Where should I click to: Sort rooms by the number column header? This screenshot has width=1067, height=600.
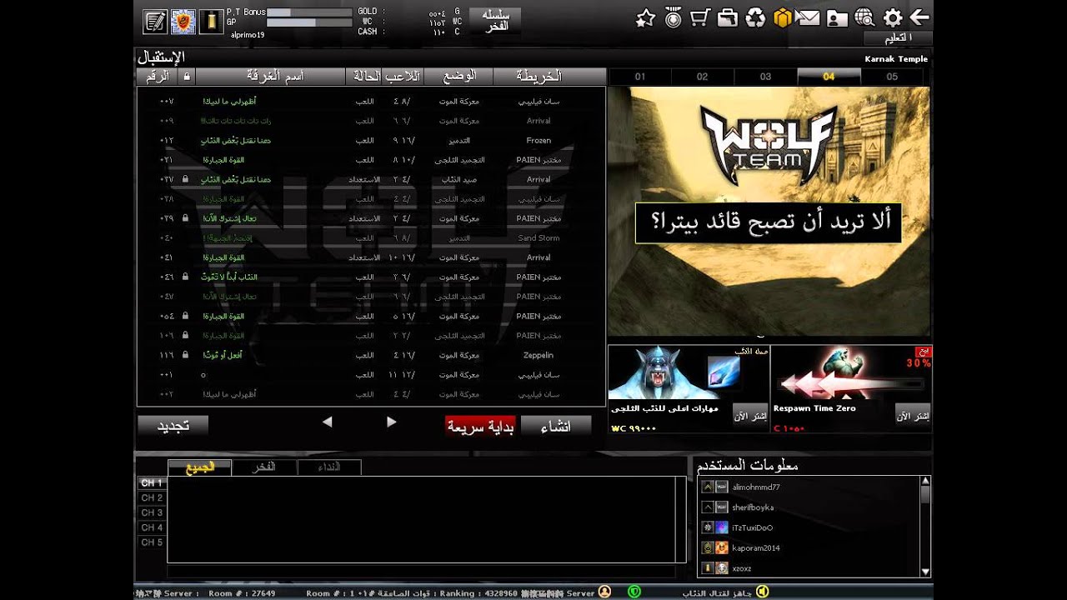[x=158, y=77]
